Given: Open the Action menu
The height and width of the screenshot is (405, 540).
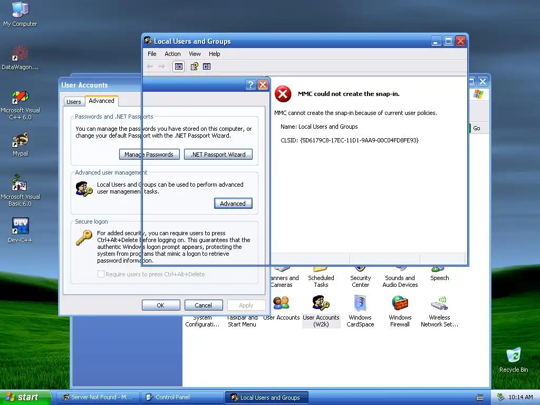Looking at the screenshot, I should pos(172,54).
